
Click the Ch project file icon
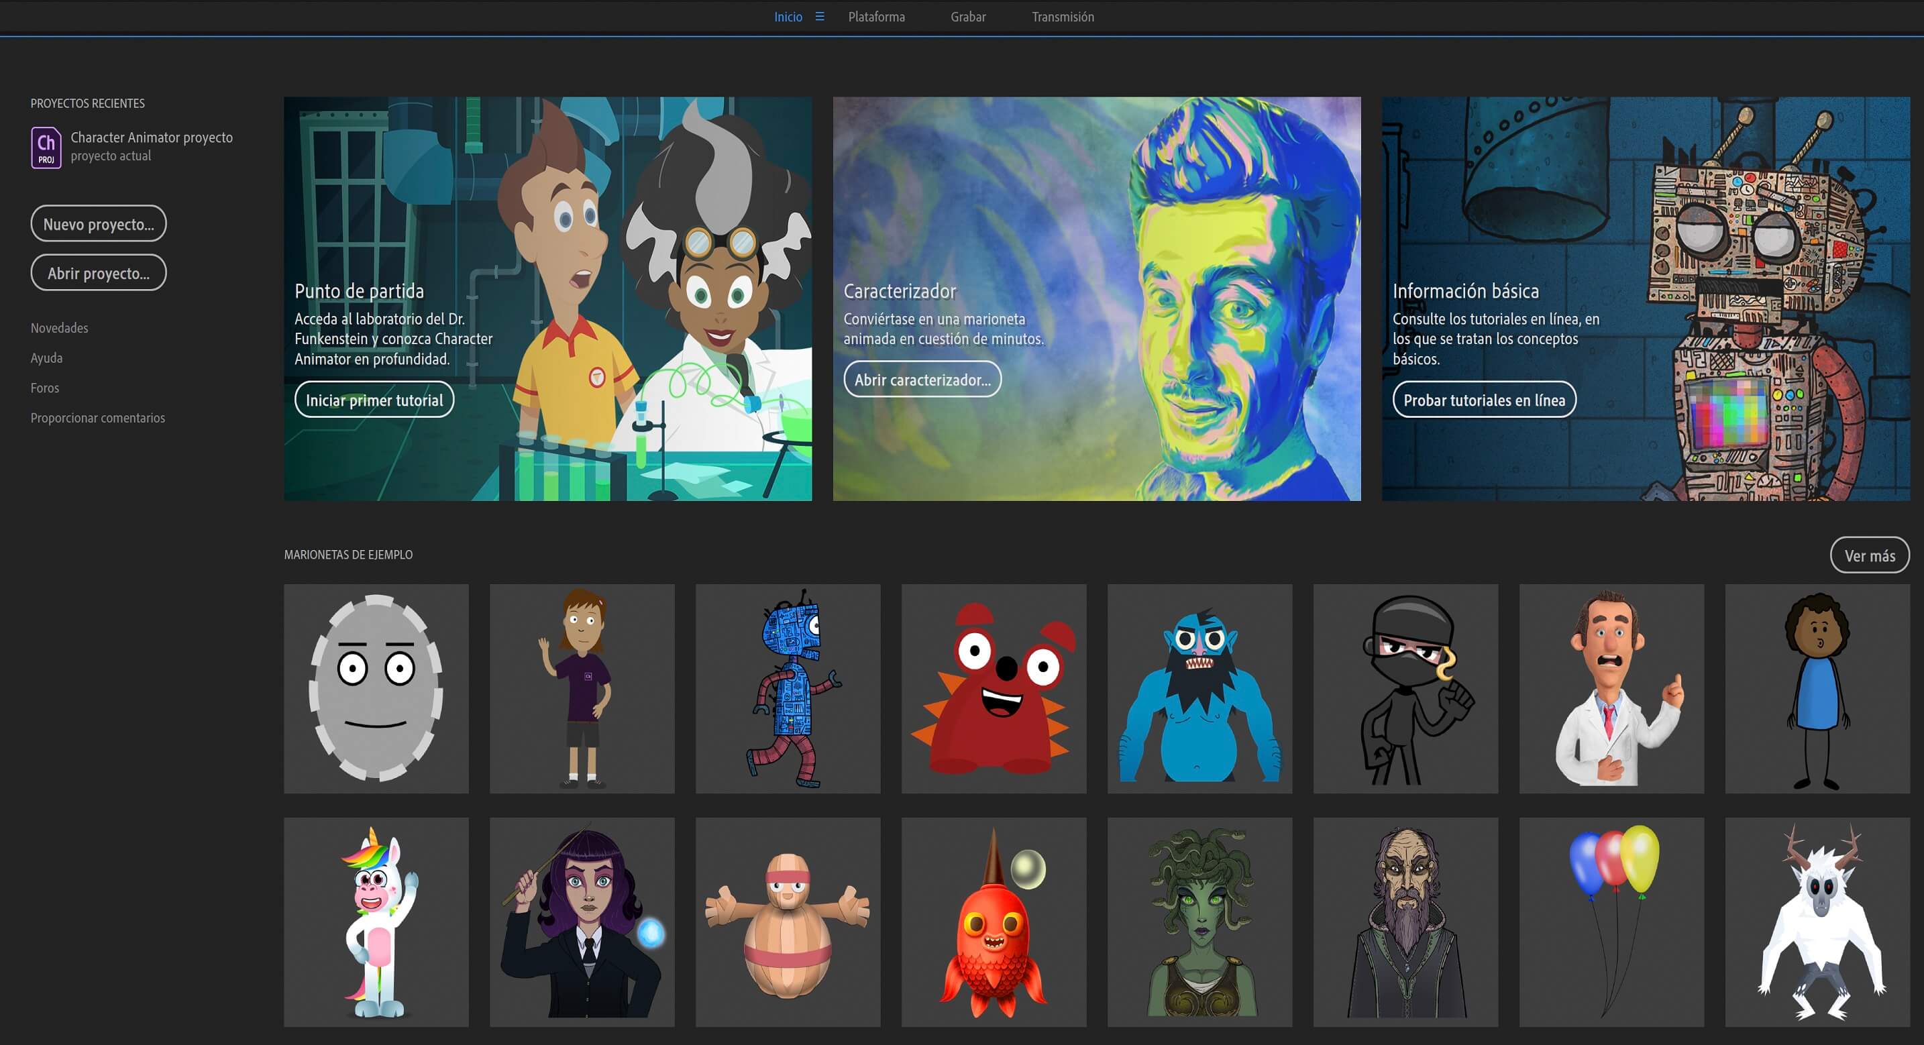[46, 147]
